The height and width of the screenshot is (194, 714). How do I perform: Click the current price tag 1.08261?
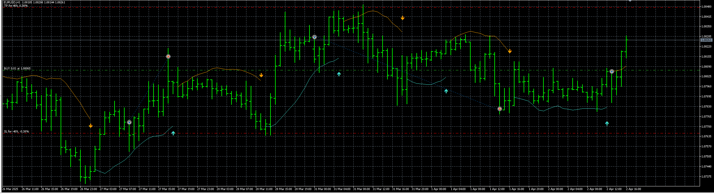706,40
